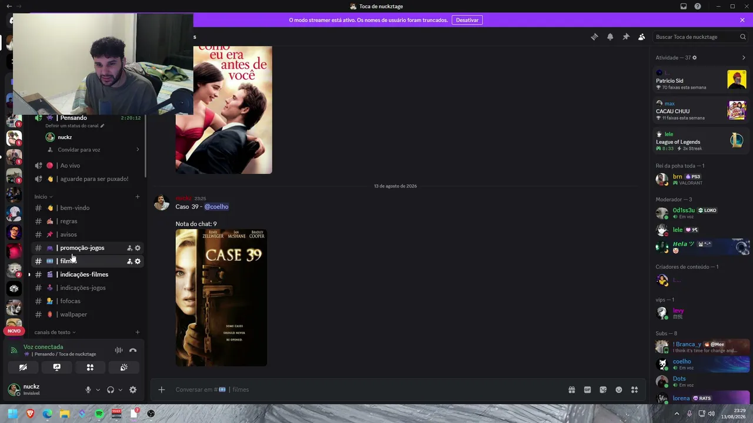Toggle microphone mute in user panel
Viewport: 753px width, 423px height.
(88, 390)
